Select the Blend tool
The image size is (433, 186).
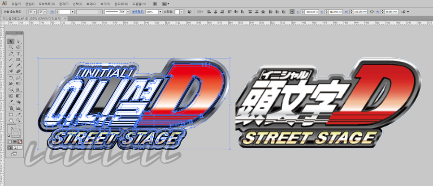[18, 101]
